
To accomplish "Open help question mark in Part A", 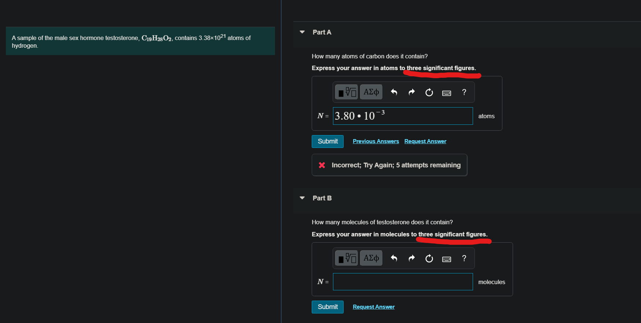I will (x=464, y=92).
